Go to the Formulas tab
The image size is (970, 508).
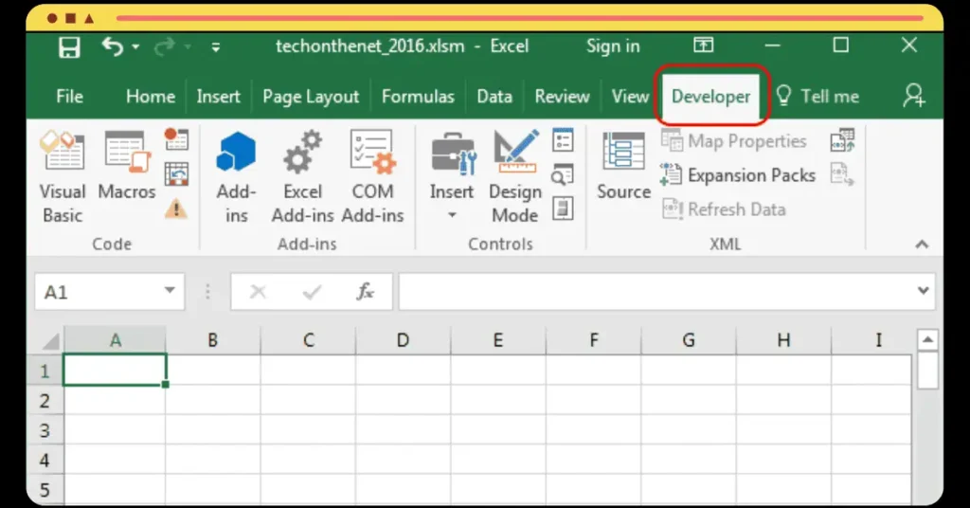coord(418,97)
